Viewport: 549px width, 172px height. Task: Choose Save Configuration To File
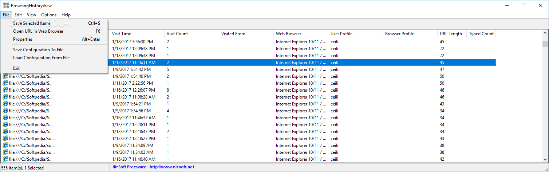coord(54,50)
